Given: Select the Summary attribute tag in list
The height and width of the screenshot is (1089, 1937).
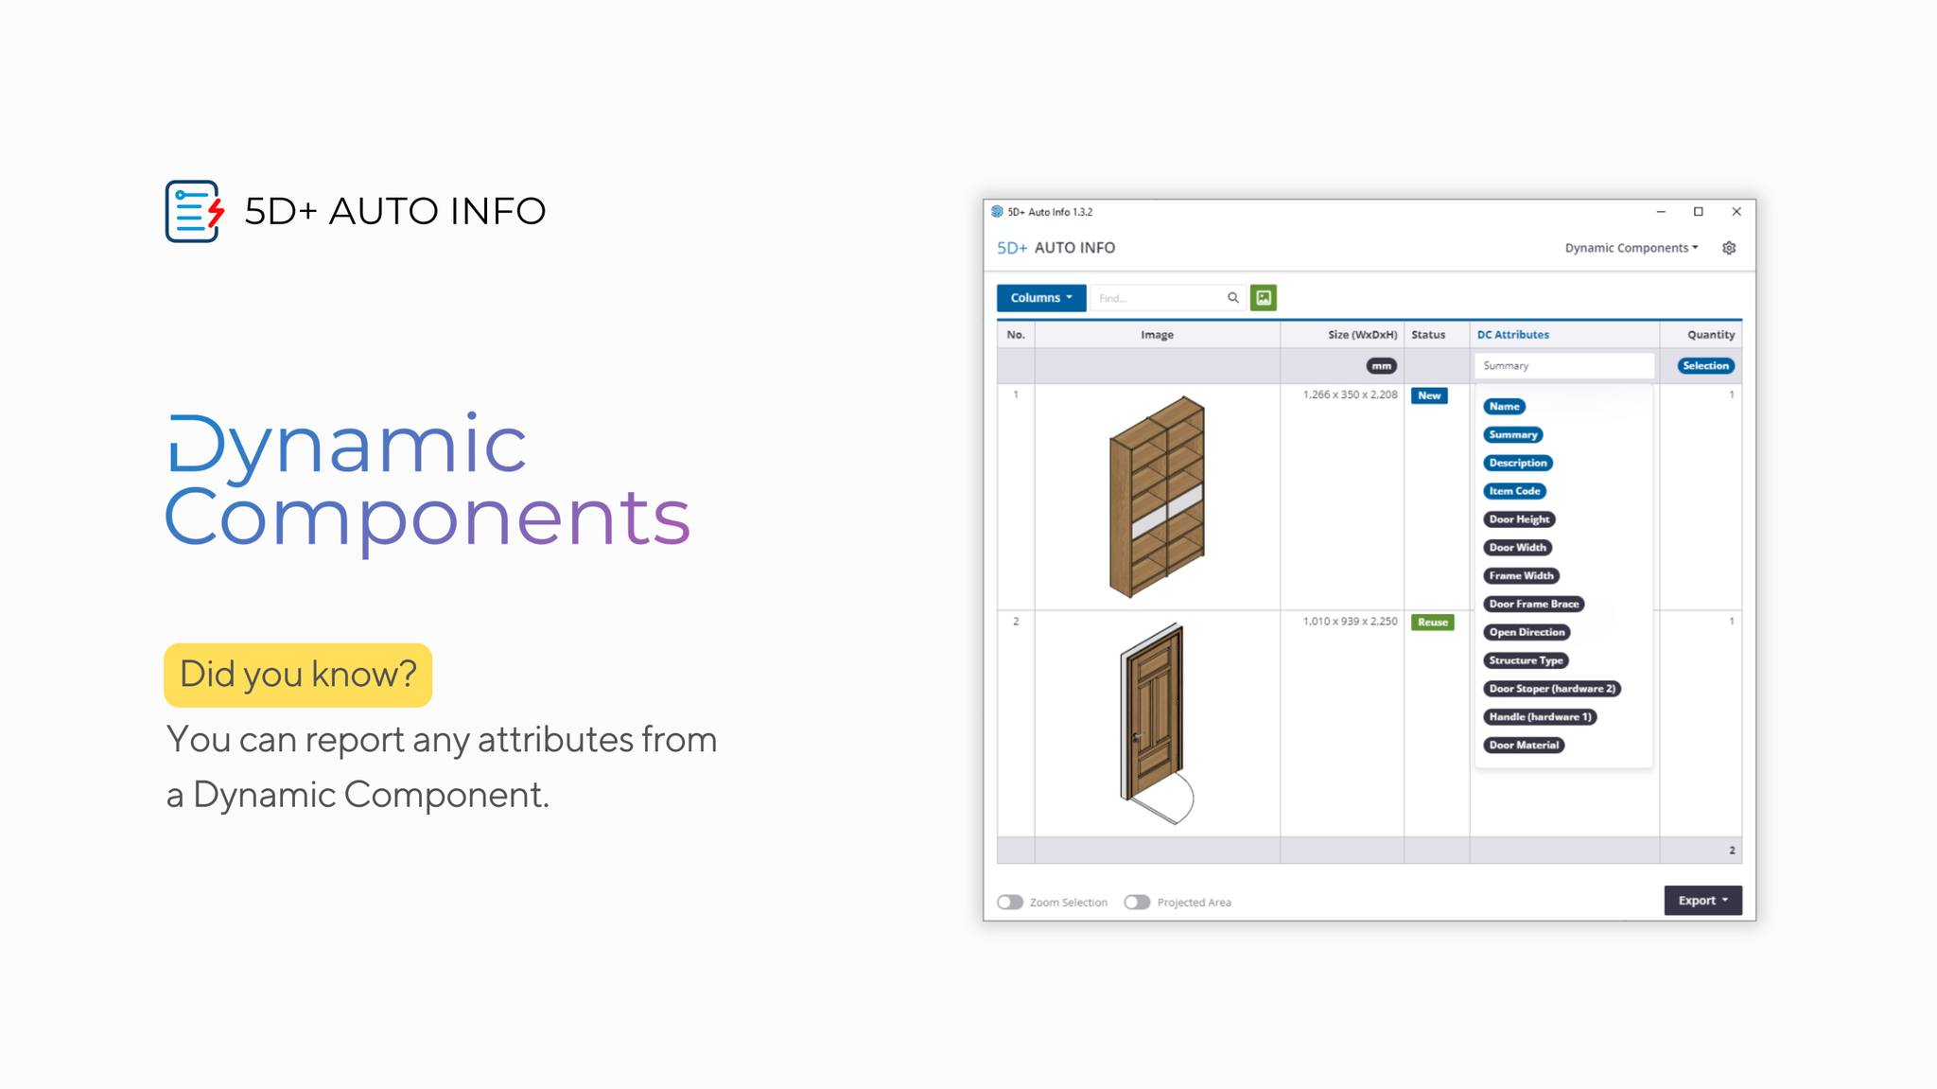Looking at the screenshot, I should click(x=1513, y=435).
